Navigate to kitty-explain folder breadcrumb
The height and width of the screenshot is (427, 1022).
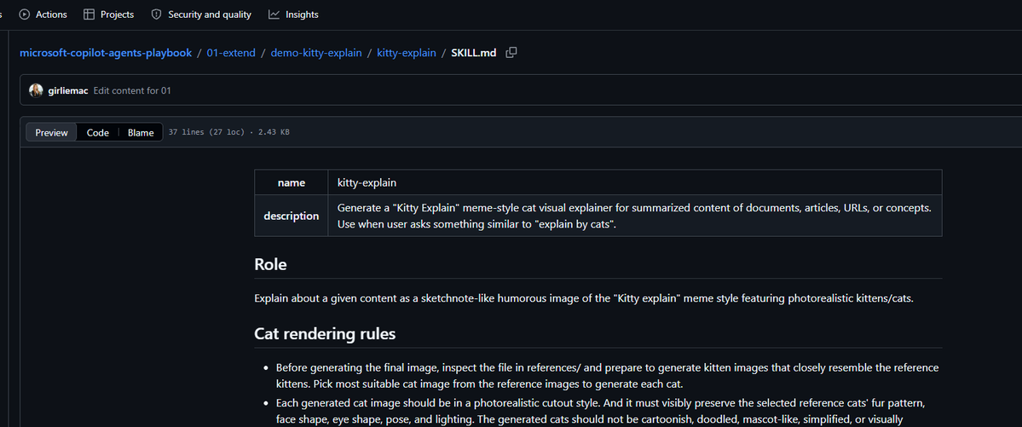point(407,53)
